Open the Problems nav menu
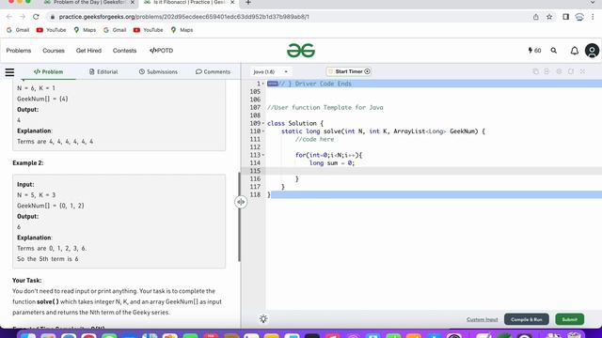The height and width of the screenshot is (338, 602). (x=19, y=51)
